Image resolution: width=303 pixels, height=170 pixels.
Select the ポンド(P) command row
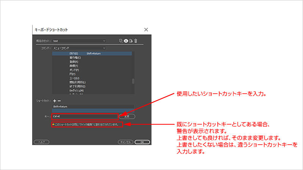(92, 70)
